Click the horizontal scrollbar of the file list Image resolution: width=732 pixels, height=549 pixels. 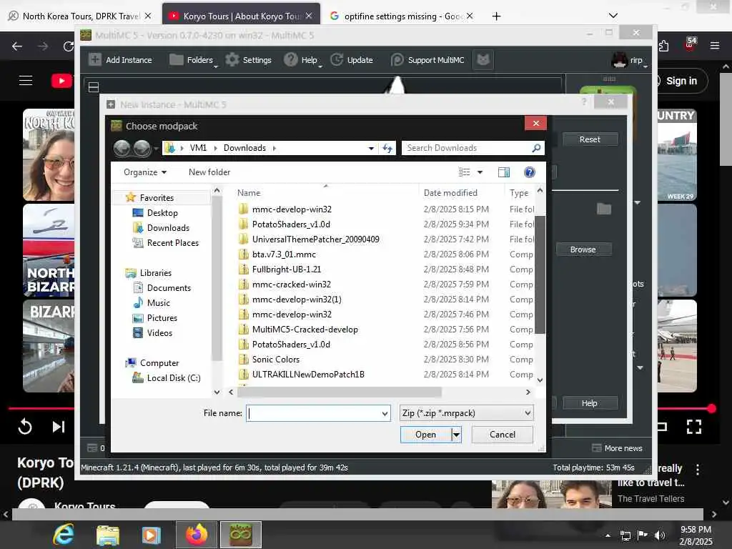339,392
